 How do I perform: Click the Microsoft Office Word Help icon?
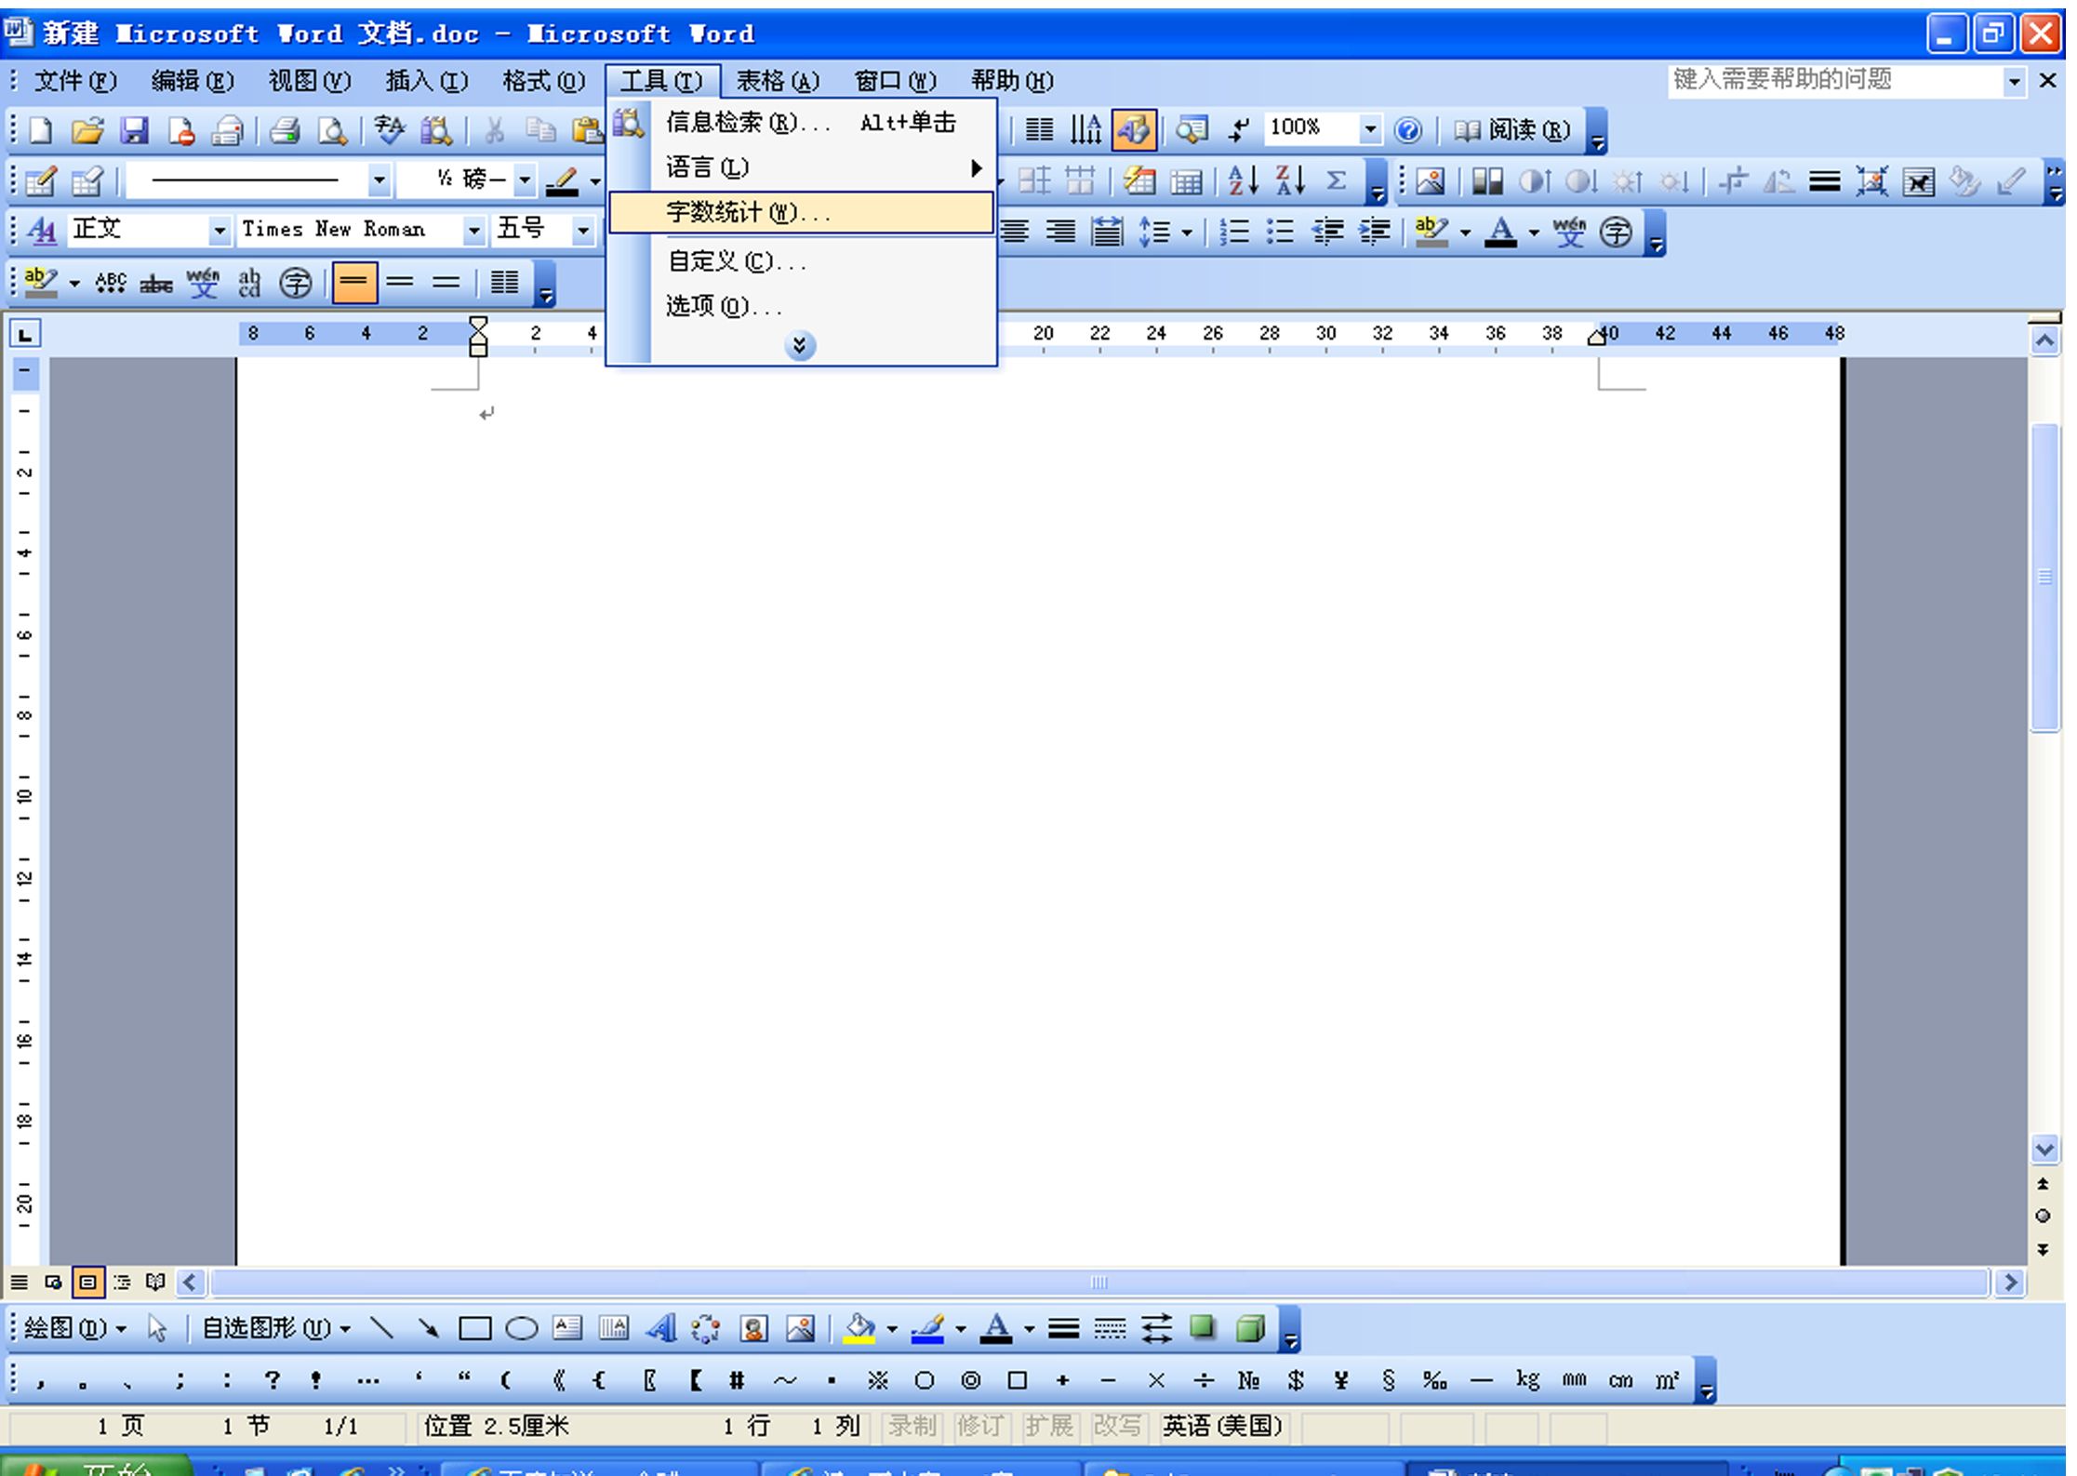[x=1407, y=130]
